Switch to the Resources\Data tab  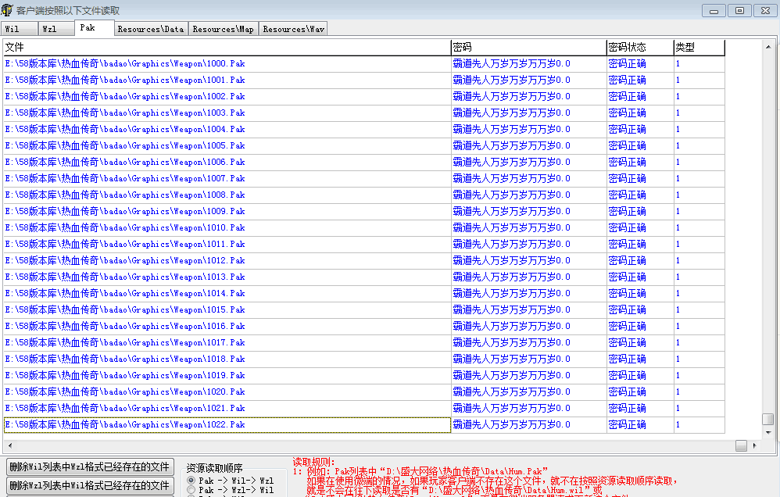pyautogui.click(x=150, y=29)
